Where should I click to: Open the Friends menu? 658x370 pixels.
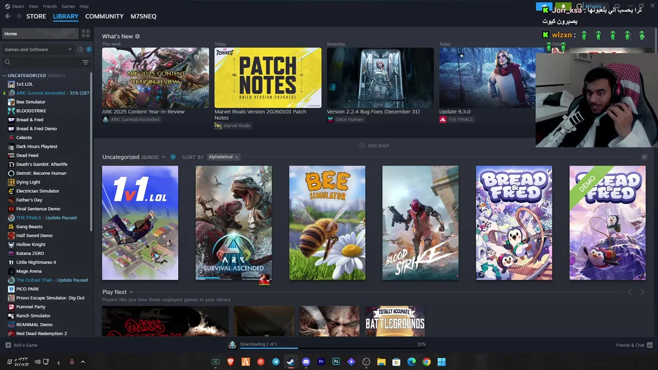[x=50, y=6]
